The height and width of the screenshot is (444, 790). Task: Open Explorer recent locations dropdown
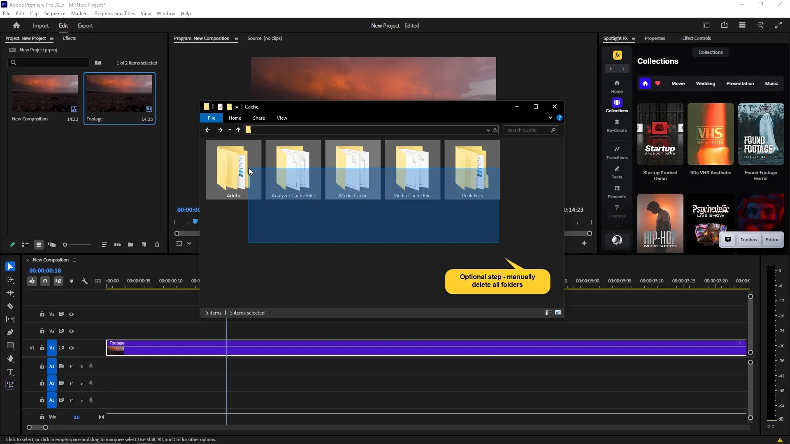coord(230,130)
